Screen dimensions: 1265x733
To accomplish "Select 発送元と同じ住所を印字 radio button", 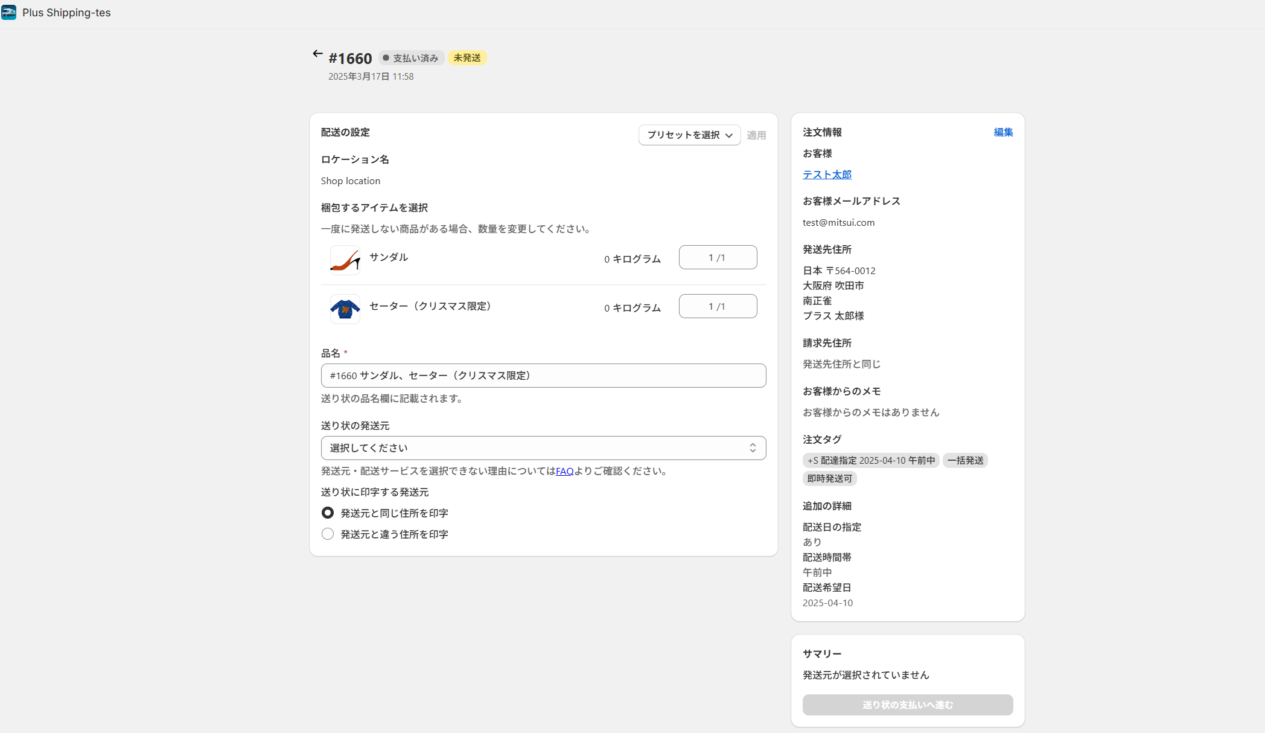I will [328, 513].
